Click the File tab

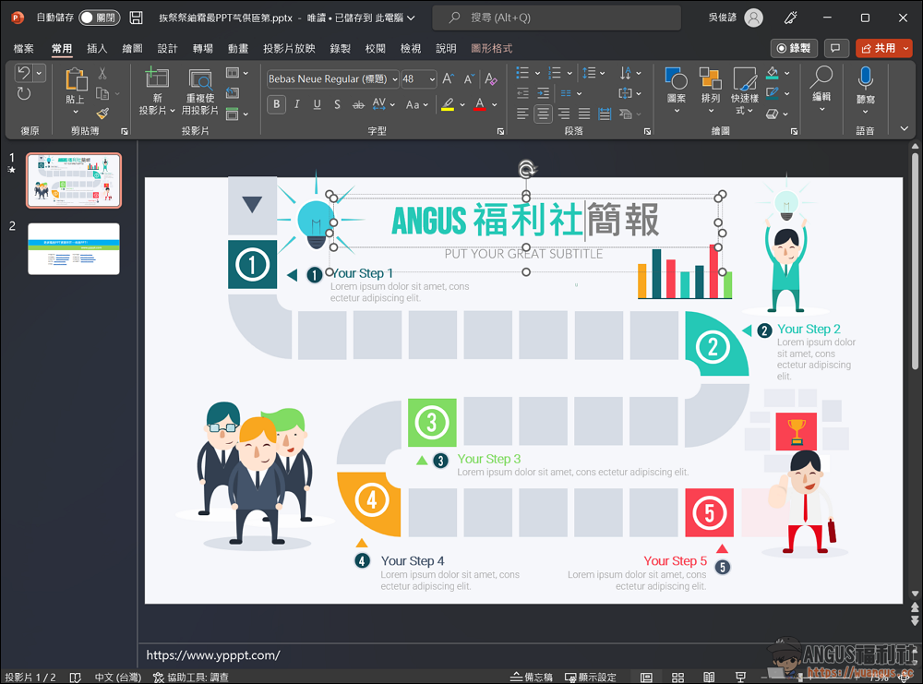24,48
